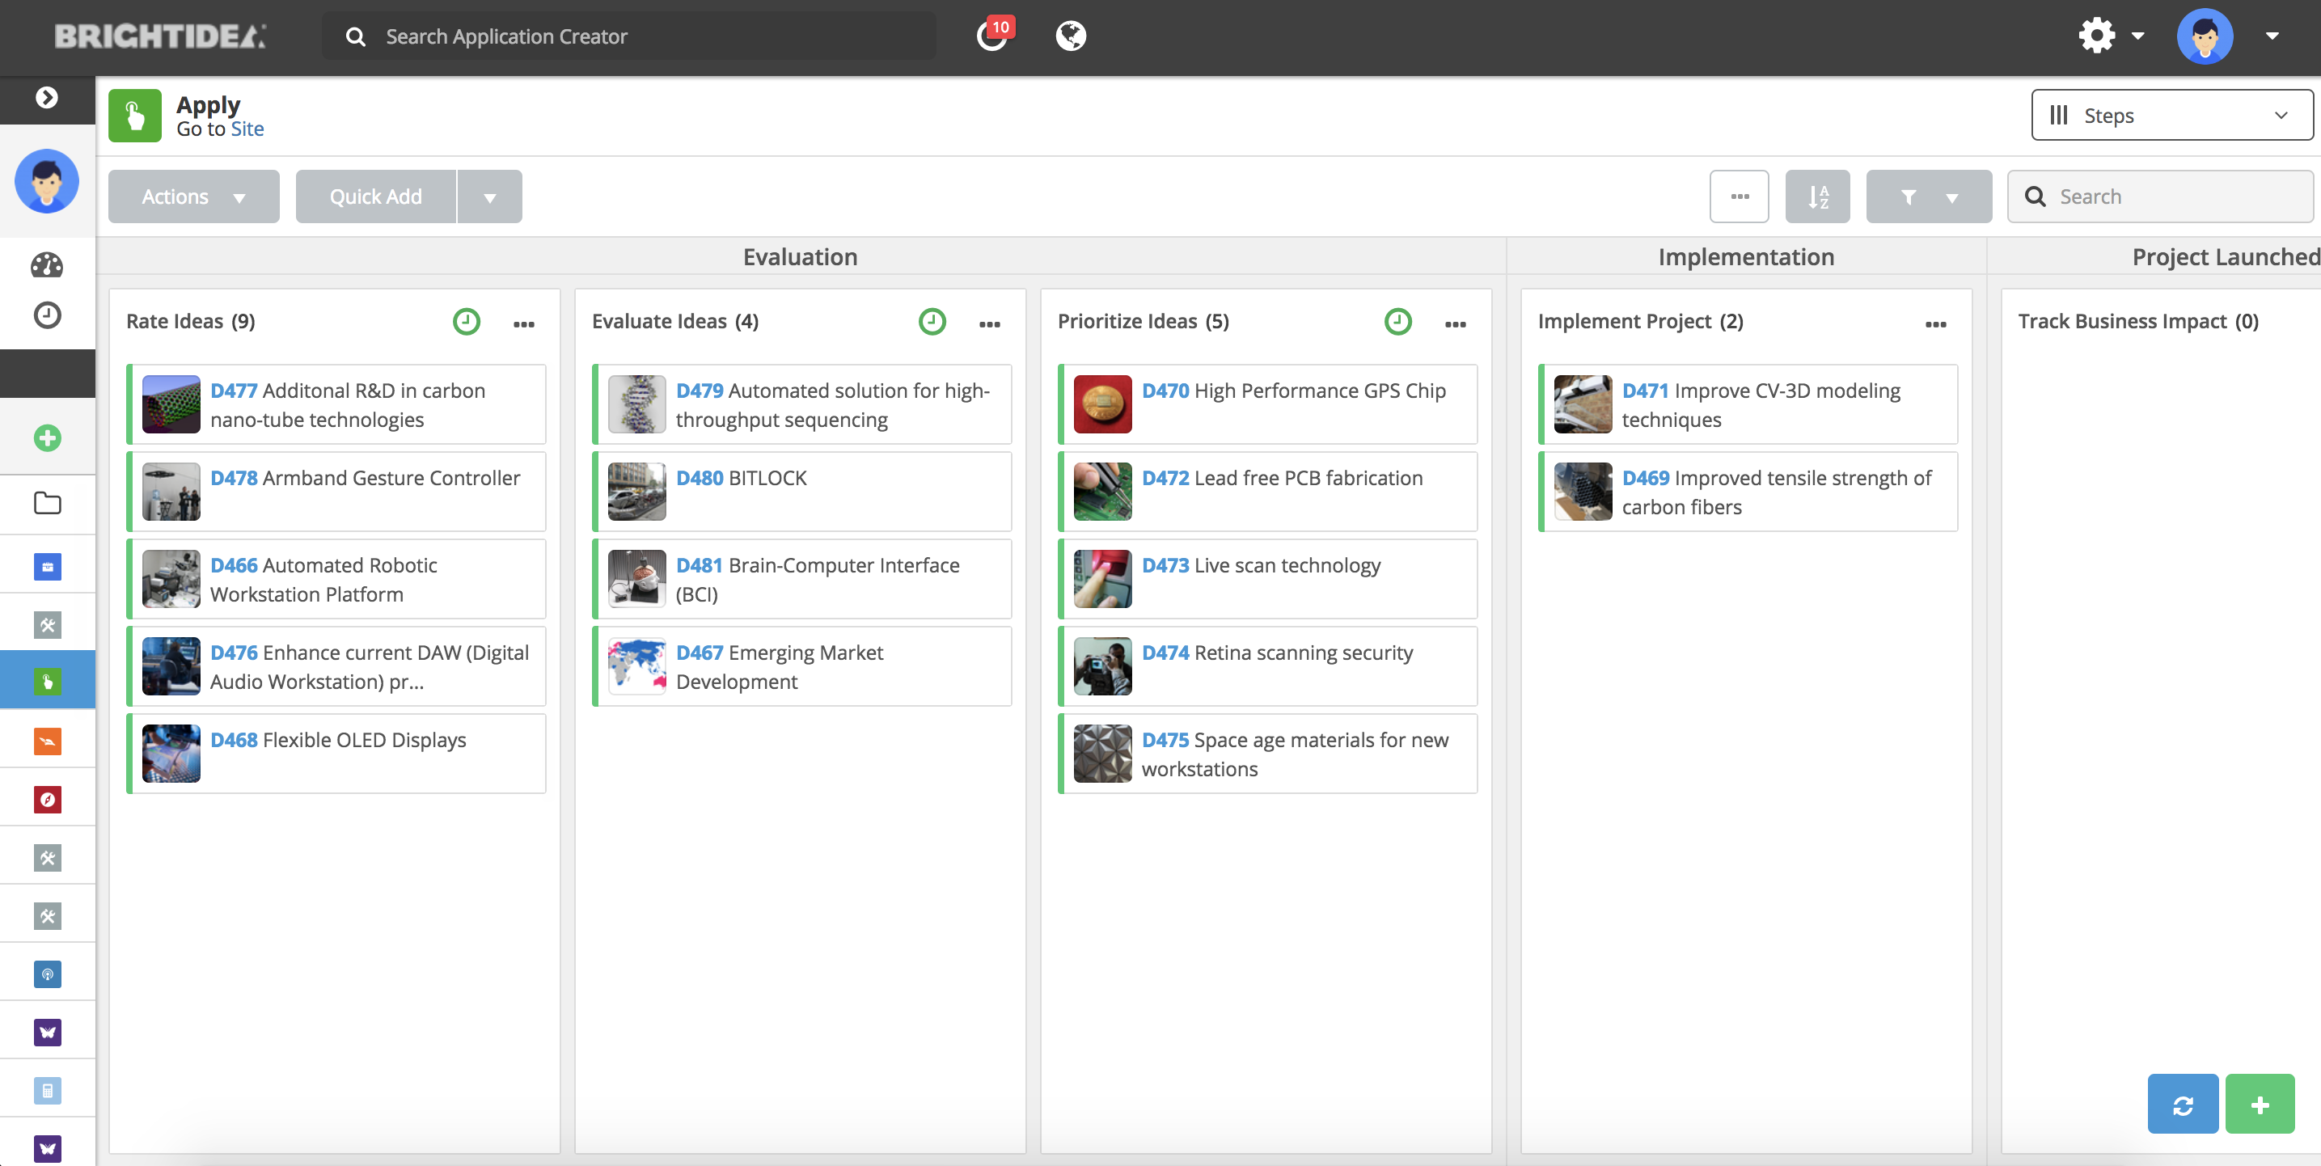Open the Prioritize Ideas three-dot menu
Screen dimensions: 2321x1166
(x=1455, y=324)
